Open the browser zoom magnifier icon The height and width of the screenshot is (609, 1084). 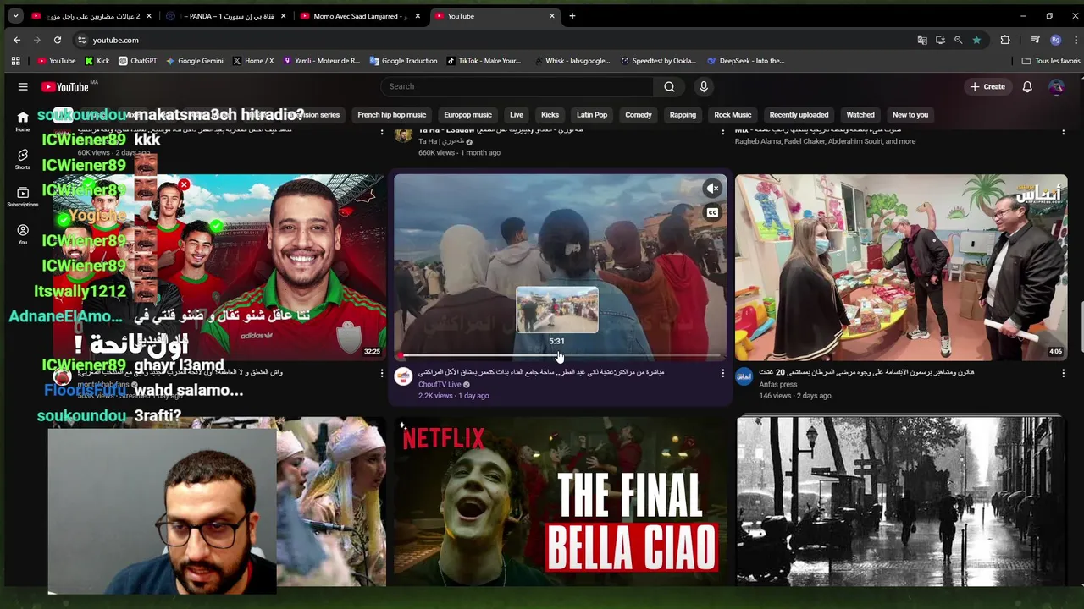click(958, 40)
